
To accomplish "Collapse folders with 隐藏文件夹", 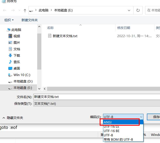I will point(13,118).
